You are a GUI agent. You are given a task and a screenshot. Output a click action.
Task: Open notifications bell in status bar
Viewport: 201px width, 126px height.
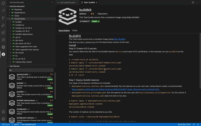198,124
